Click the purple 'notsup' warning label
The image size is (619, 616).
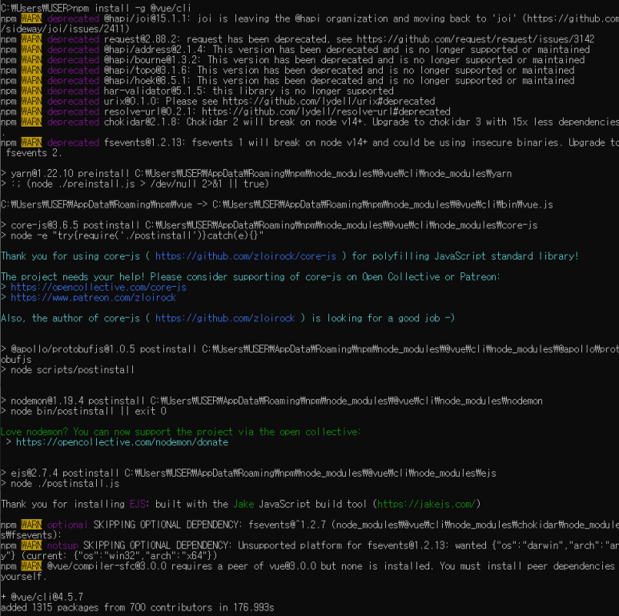click(62, 545)
